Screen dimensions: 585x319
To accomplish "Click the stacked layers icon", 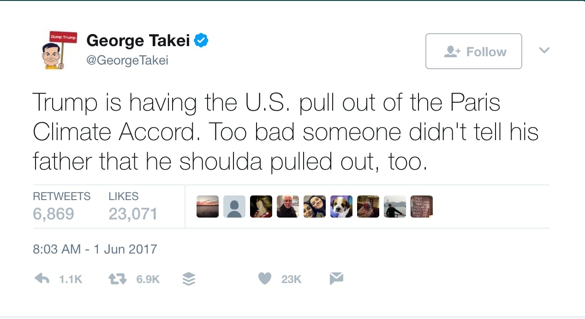I will click(189, 278).
